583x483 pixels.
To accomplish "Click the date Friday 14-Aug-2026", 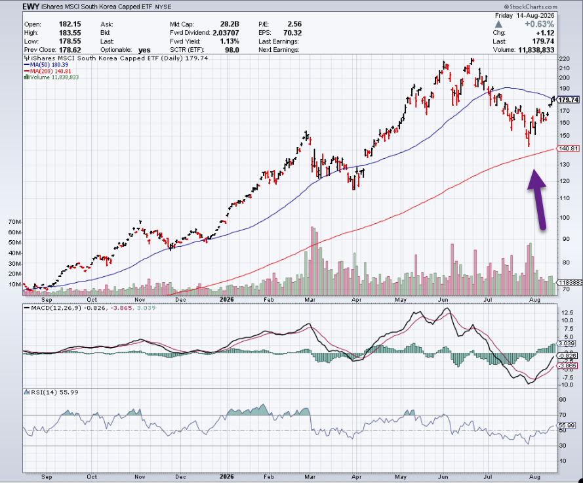I will [525, 16].
